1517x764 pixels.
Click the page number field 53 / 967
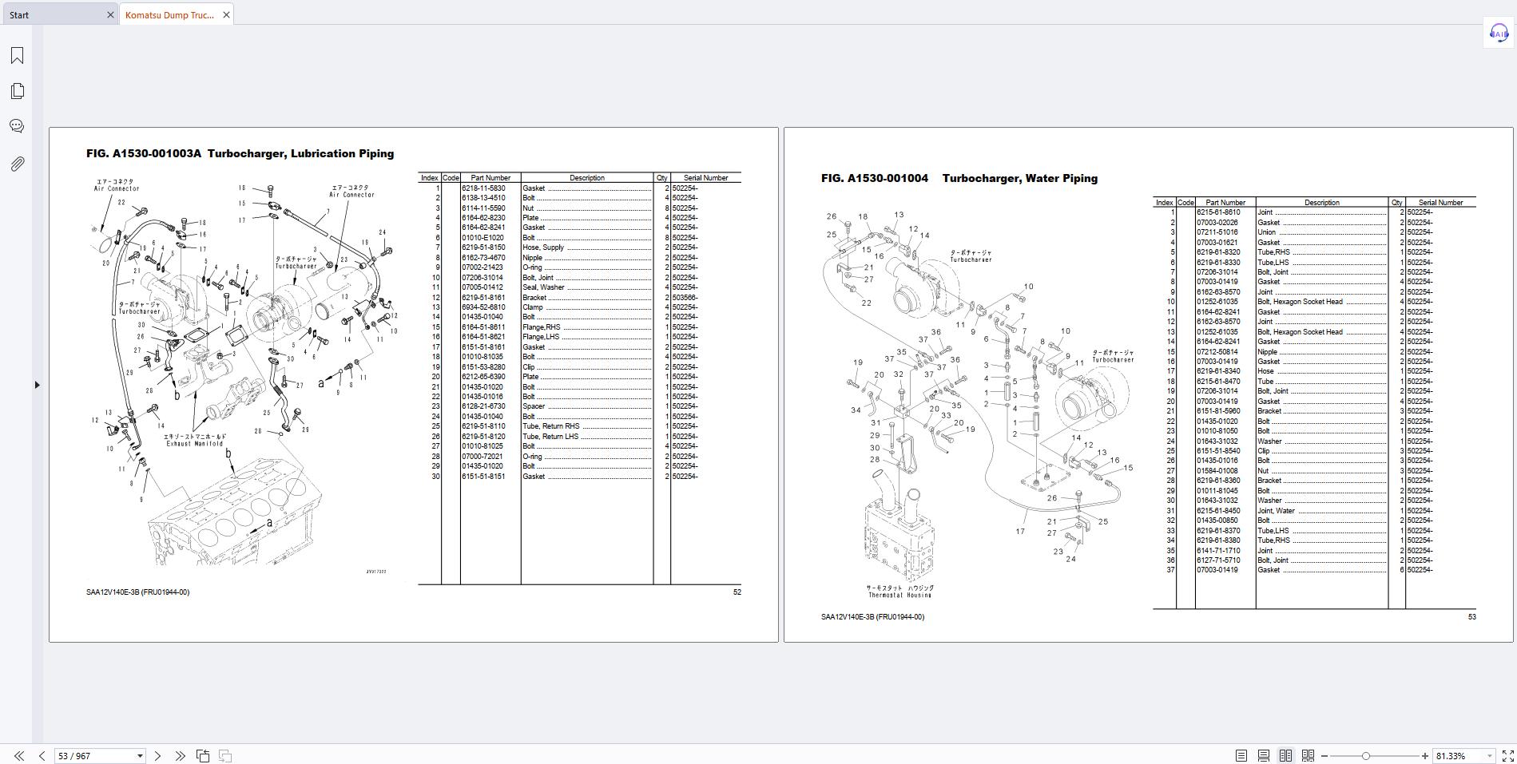[94, 756]
